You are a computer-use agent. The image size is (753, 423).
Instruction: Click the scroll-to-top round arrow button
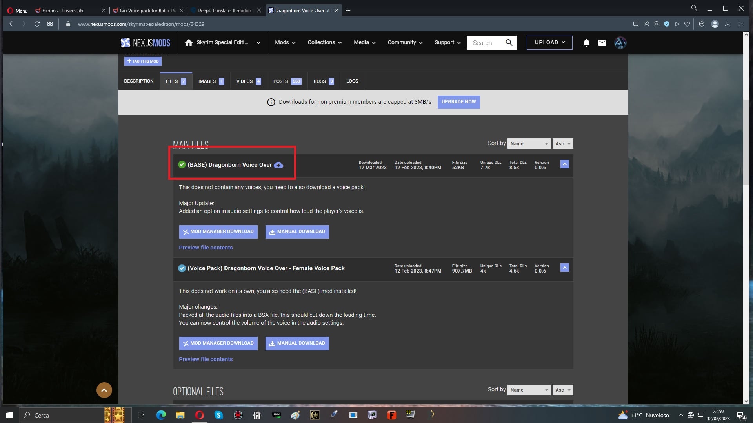104,390
